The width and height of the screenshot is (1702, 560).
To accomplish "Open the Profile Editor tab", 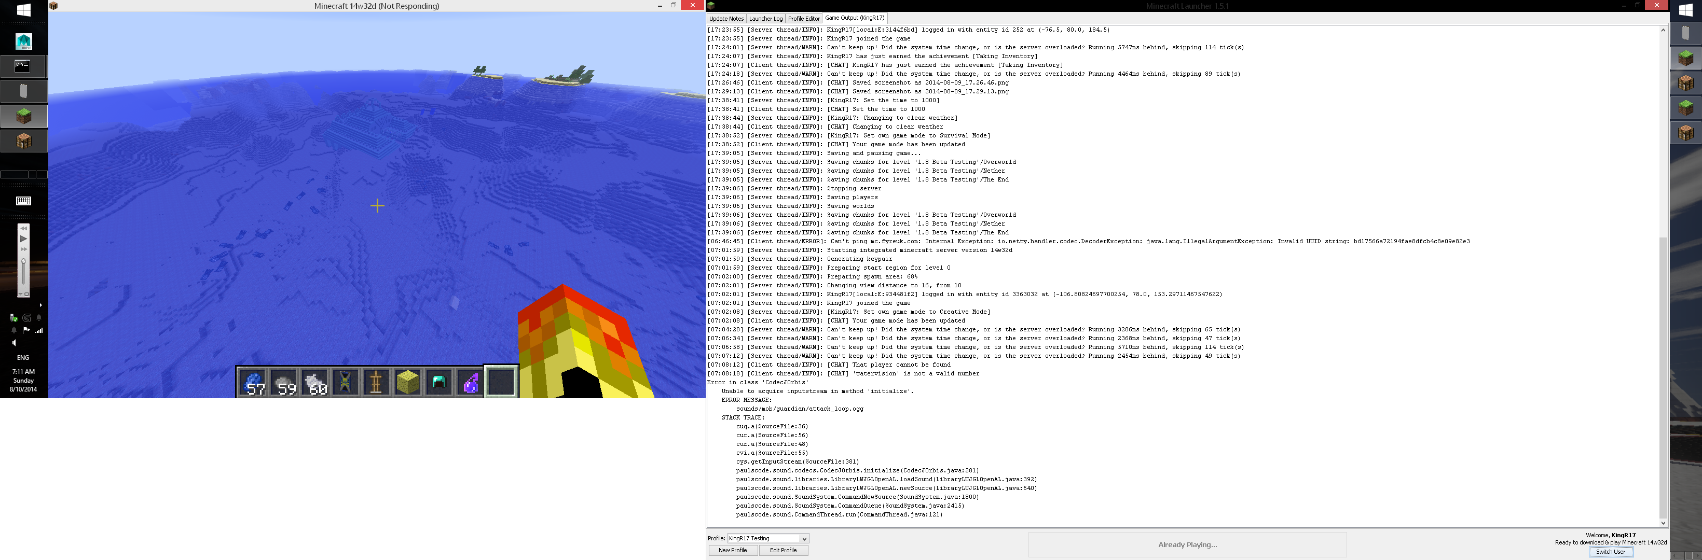I will pyautogui.click(x=803, y=19).
